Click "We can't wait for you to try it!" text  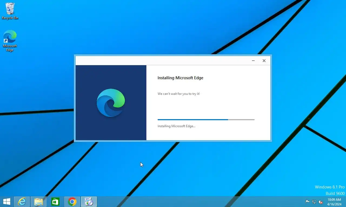179,94
